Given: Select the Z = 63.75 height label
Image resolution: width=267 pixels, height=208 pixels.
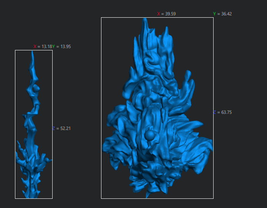Looking at the screenshot, I should coord(222,112).
